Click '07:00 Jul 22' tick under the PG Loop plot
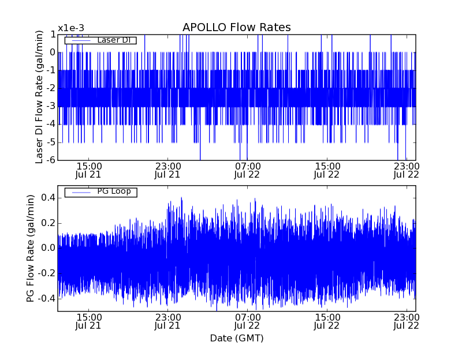 coord(247,322)
